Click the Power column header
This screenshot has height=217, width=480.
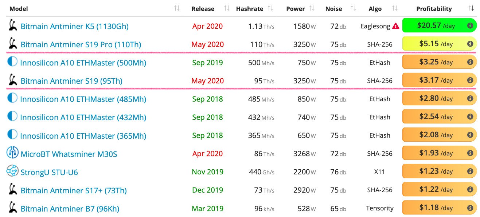pos(295,9)
